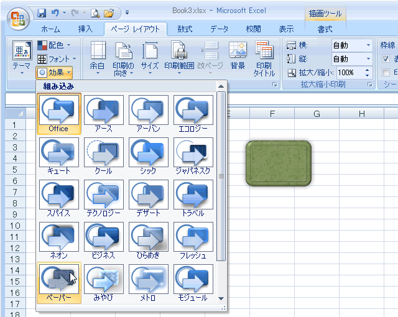The width and height of the screenshot is (398, 317).
Task: Open the 配色 color scheme dropdown
Action: coord(54,45)
